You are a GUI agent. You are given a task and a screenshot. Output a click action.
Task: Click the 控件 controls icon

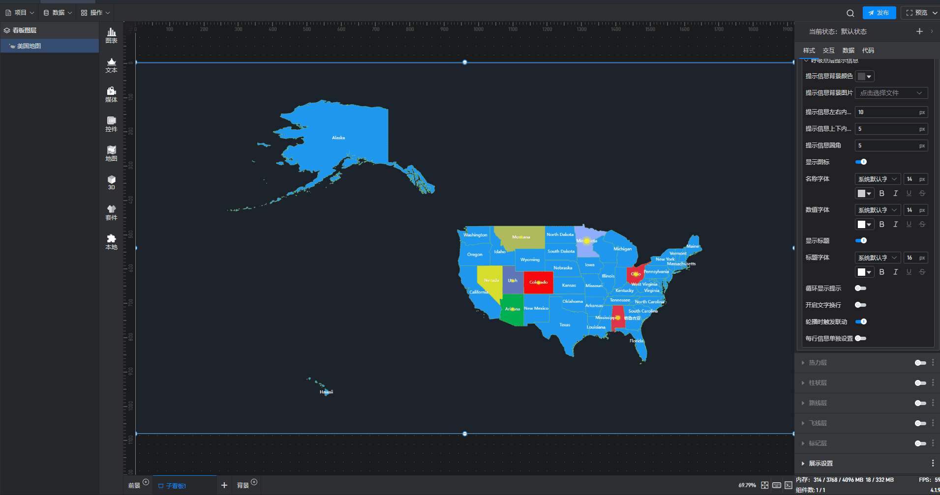pyautogui.click(x=111, y=124)
